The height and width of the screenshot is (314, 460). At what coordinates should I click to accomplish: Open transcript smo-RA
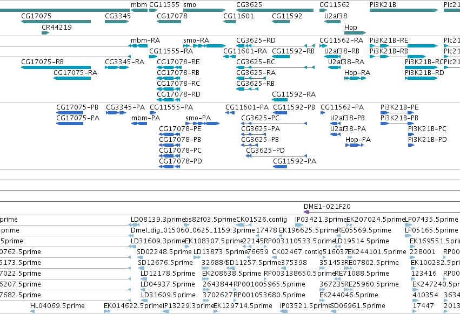coord(196,40)
